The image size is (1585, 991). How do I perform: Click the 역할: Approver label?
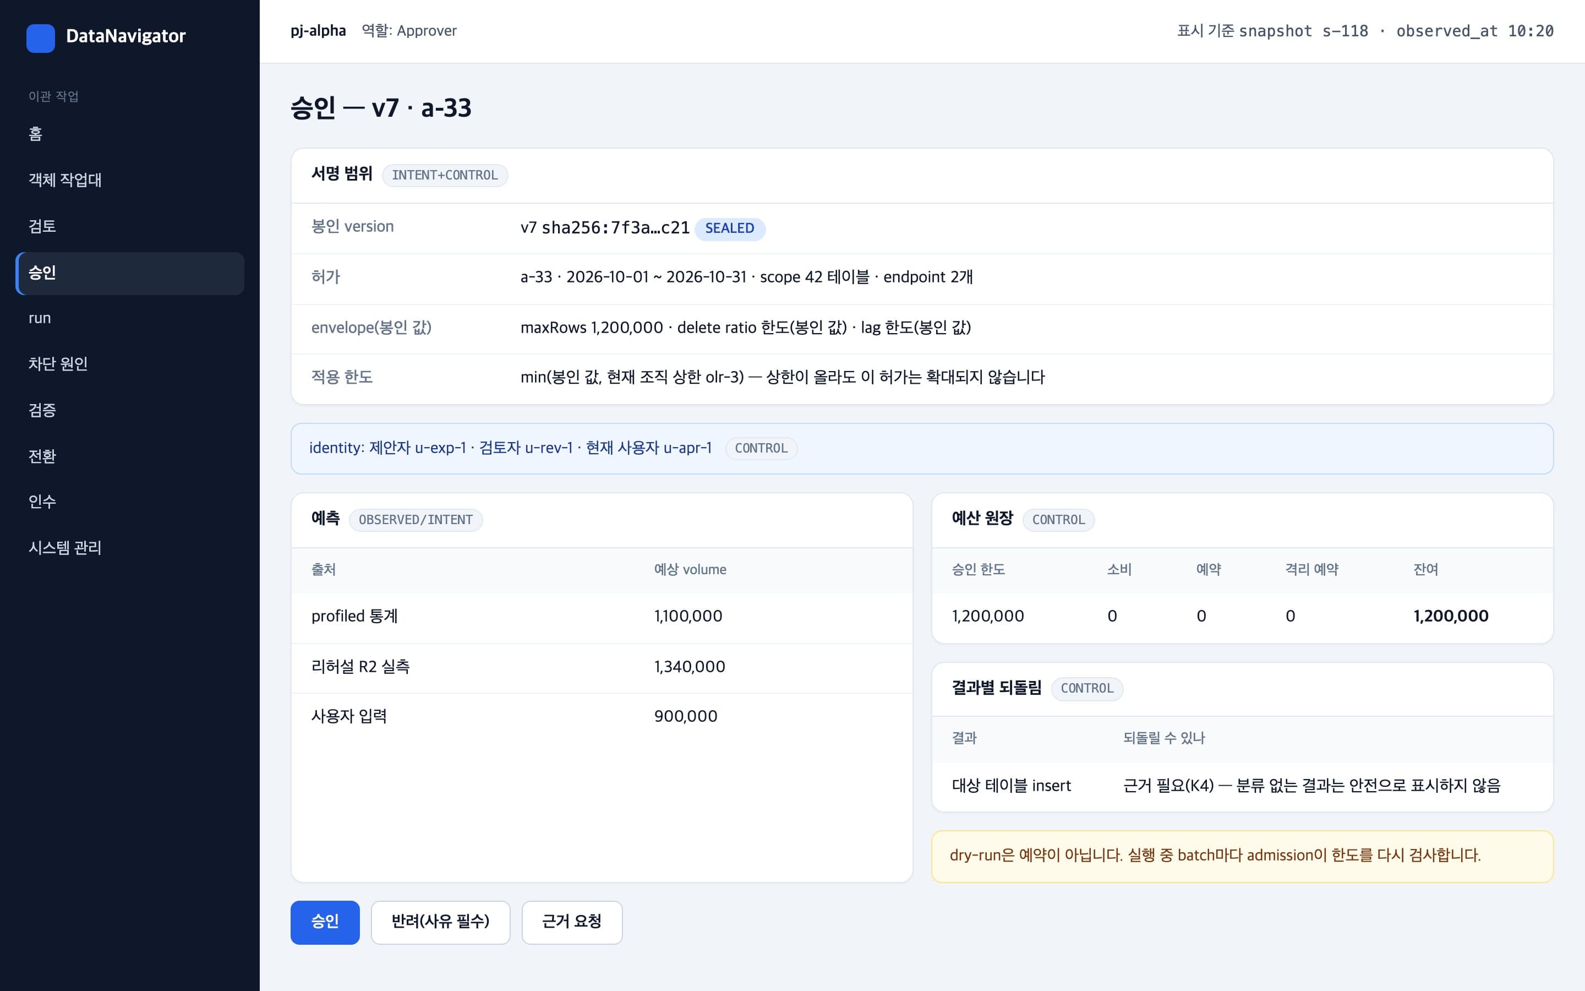pos(409,31)
